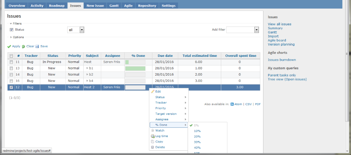Viewport: 351px width, 155px height.
Task: Open the Add filter dropdown
Action: (243, 30)
